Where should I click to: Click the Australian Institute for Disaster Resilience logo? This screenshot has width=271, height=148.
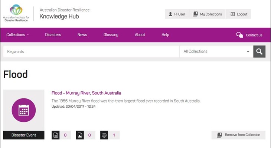click(x=16, y=13)
